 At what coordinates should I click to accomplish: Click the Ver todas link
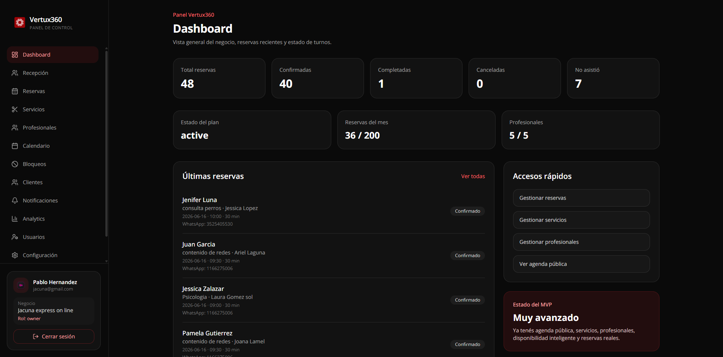(473, 176)
